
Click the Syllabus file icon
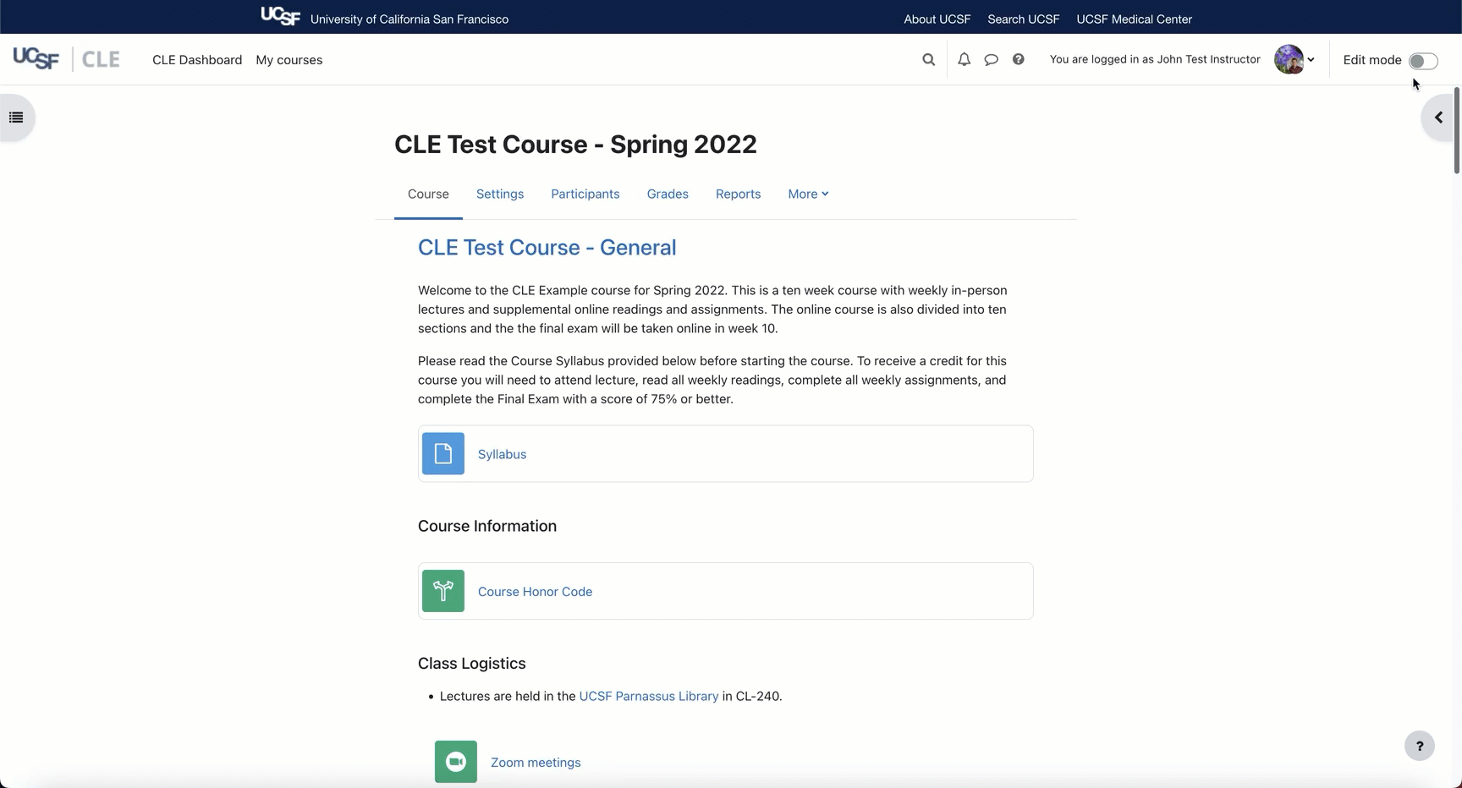tap(443, 454)
